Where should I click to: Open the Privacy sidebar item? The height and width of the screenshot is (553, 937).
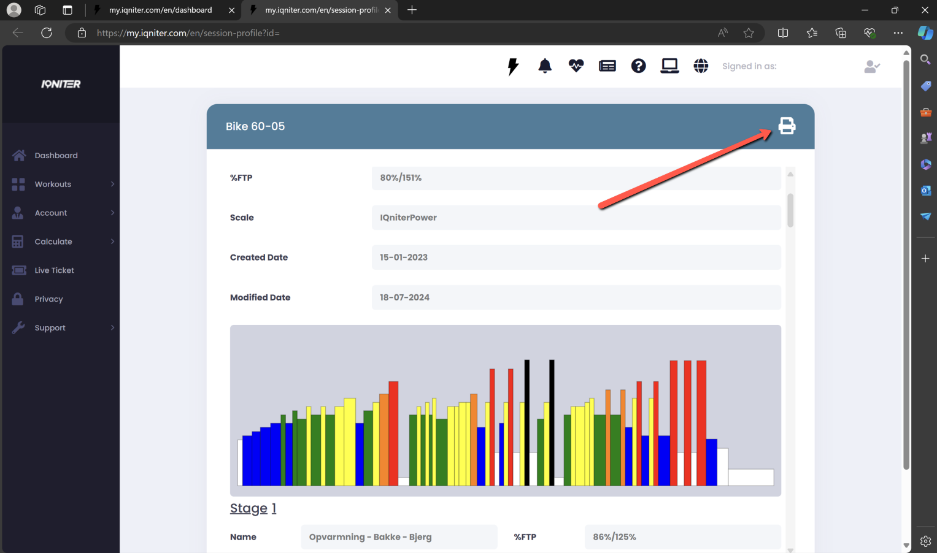click(x=48, y=299)
